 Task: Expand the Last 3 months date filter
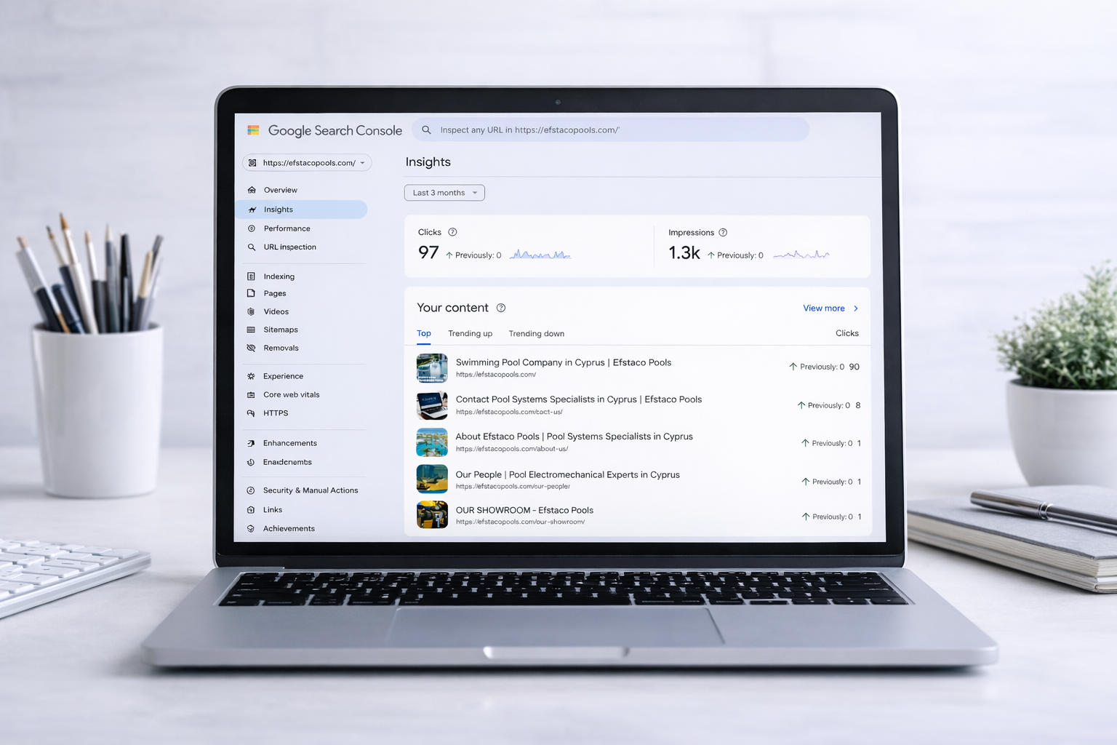[x=444, y=193]
